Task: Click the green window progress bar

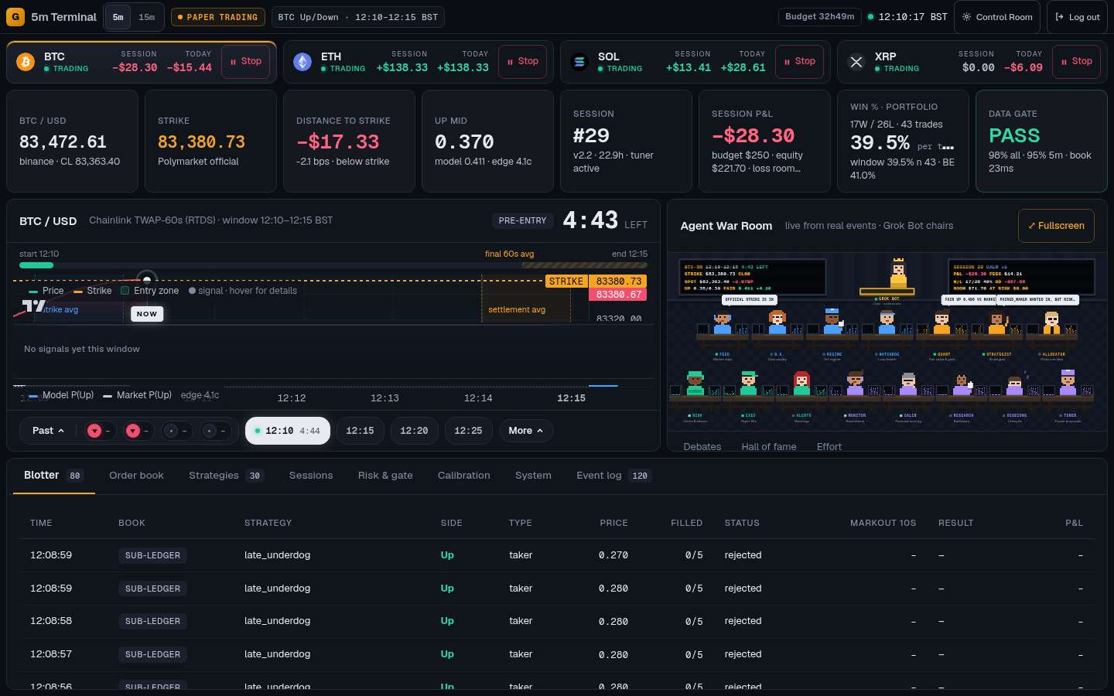Action: [x=36, y=265]
